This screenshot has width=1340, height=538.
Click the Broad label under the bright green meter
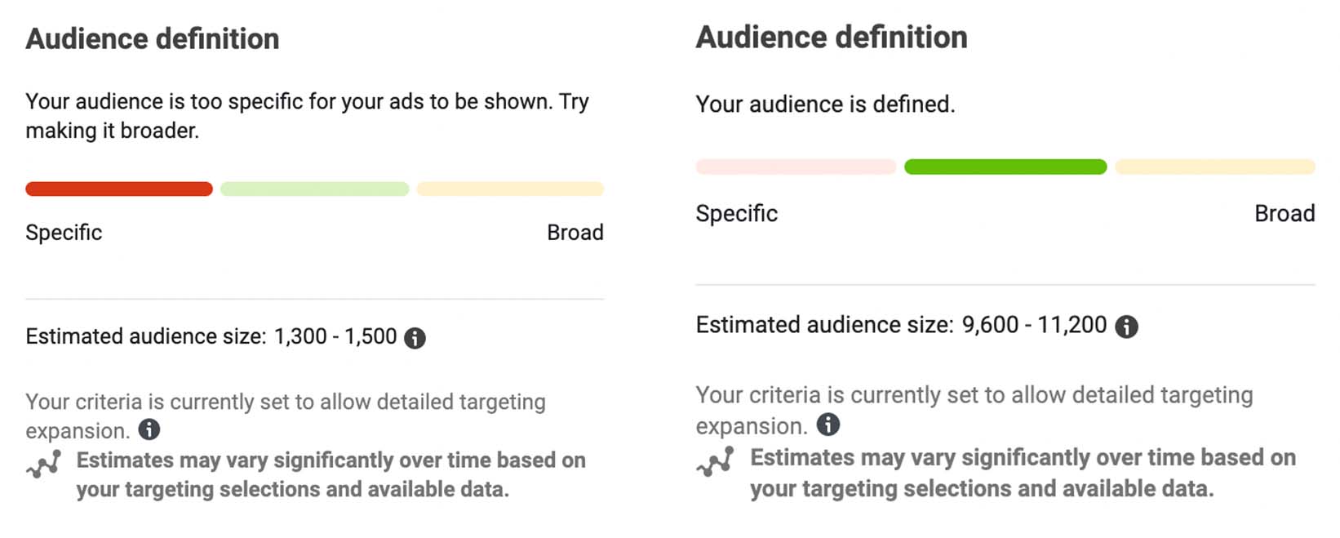[1285, 214]
